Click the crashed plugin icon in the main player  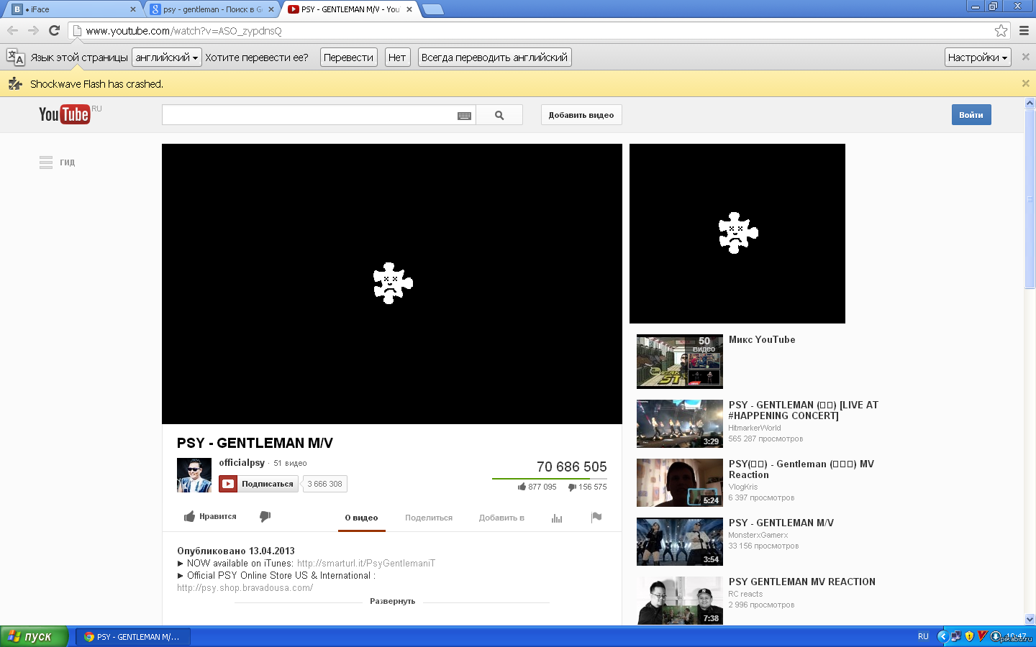pos(392,283)
